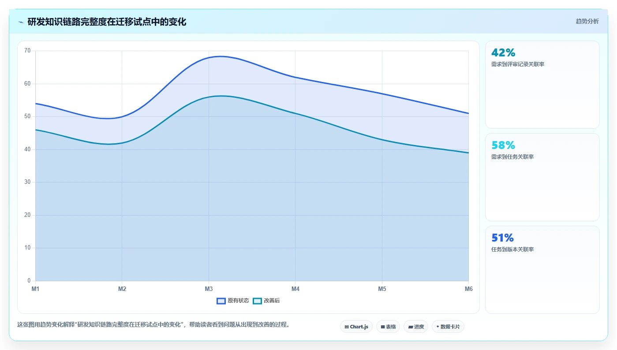Open the 51% 任务到版本关联率 card
This screenshot has width=617, height=350.
coord(542,270)
